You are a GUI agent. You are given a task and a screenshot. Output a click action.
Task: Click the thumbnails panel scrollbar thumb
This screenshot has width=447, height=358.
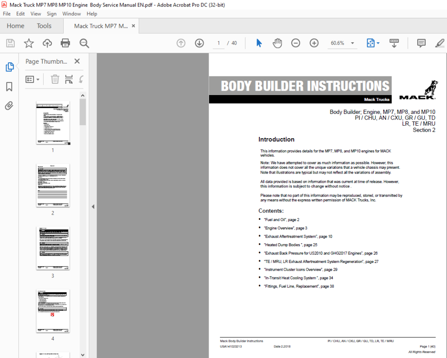[83, 112]
